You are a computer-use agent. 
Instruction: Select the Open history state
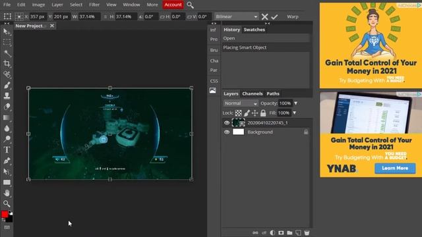[266, 38]
